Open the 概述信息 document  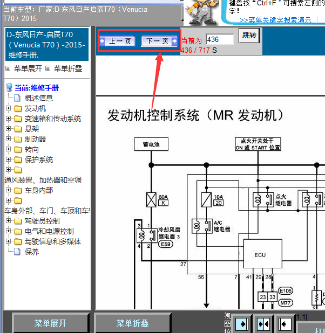pos(39,98)
